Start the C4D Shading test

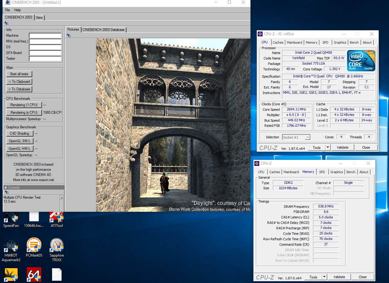(19, 133)
